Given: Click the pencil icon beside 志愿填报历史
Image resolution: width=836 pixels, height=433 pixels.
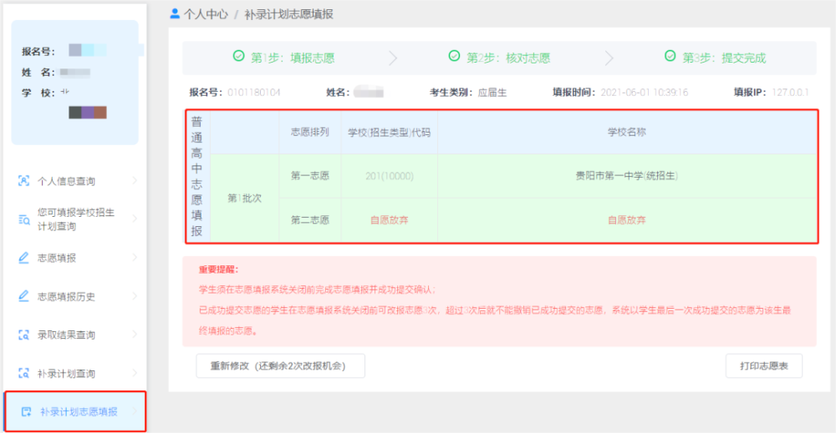Looking at the screenshot, I should [24, 296].
